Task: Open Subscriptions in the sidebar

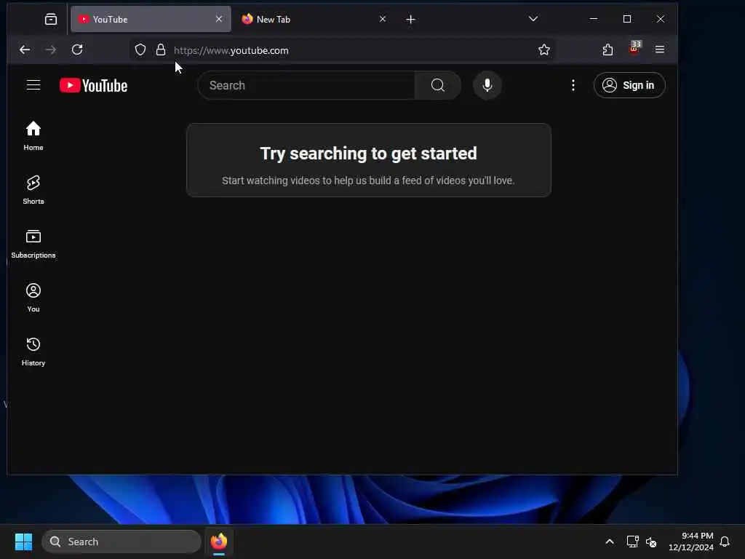Action: pos(33,243)
